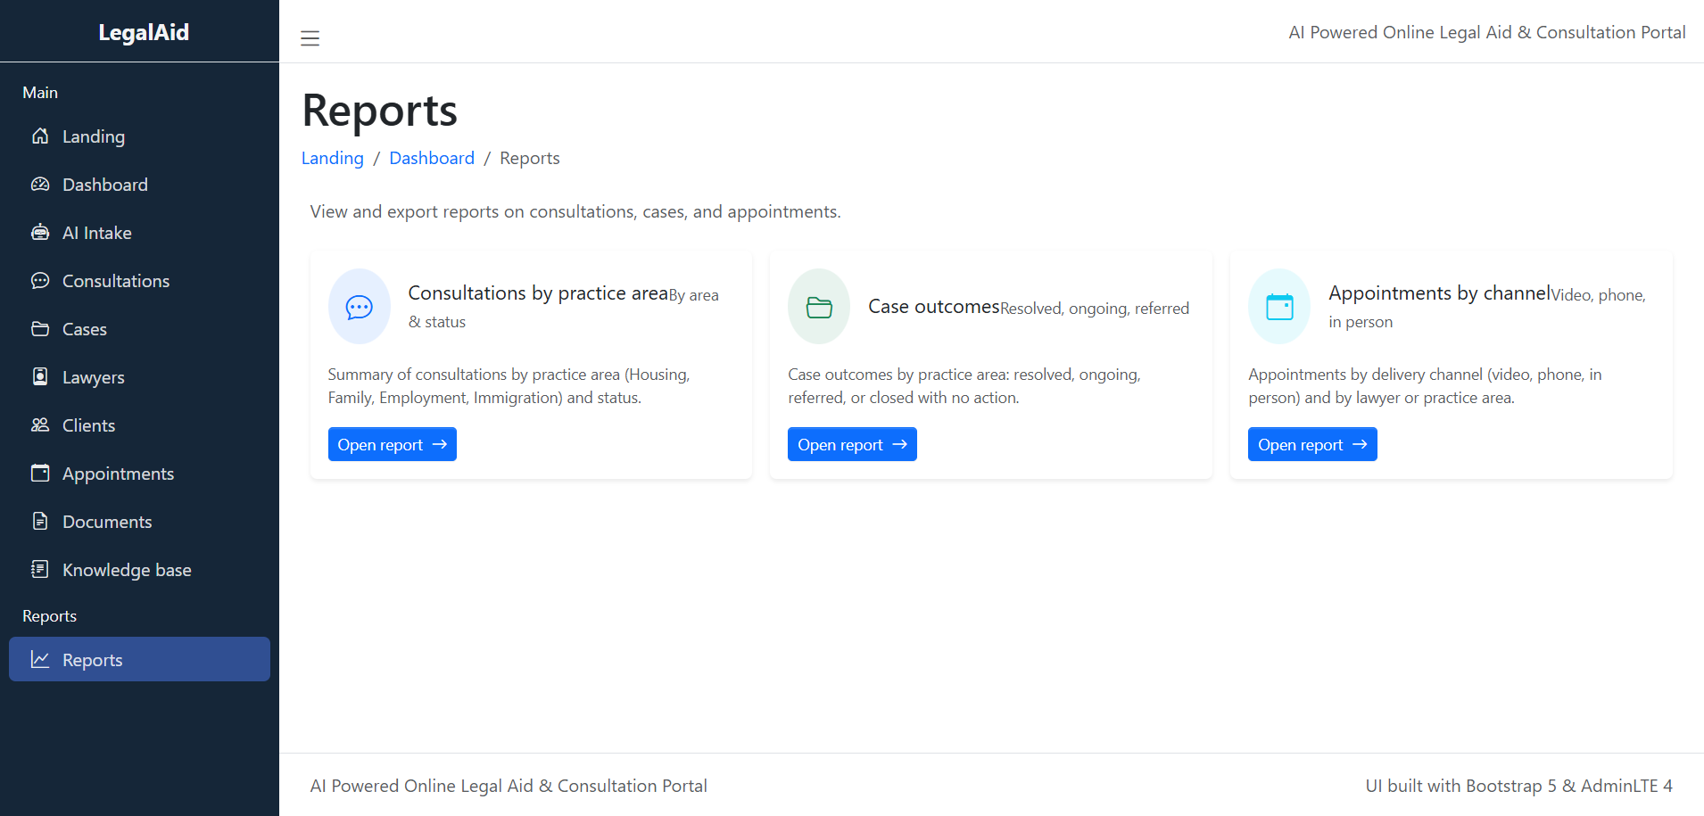Select the Consultations chat bubble icon
The height and width of the screenshot is (816, 1704).
(x=41, y=280)
